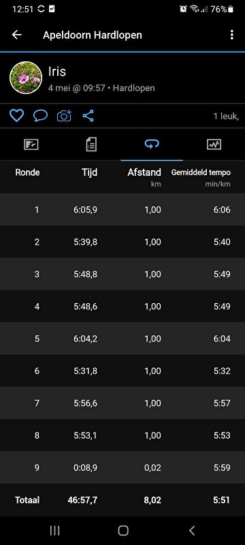Tap the user name Iris

coord(57,72)
